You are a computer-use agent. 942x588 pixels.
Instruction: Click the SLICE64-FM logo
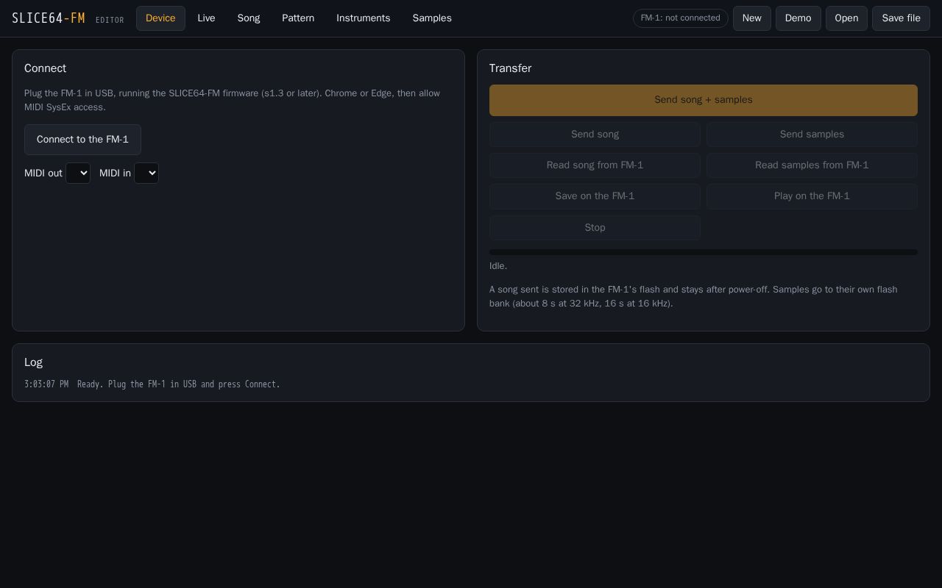49,18
